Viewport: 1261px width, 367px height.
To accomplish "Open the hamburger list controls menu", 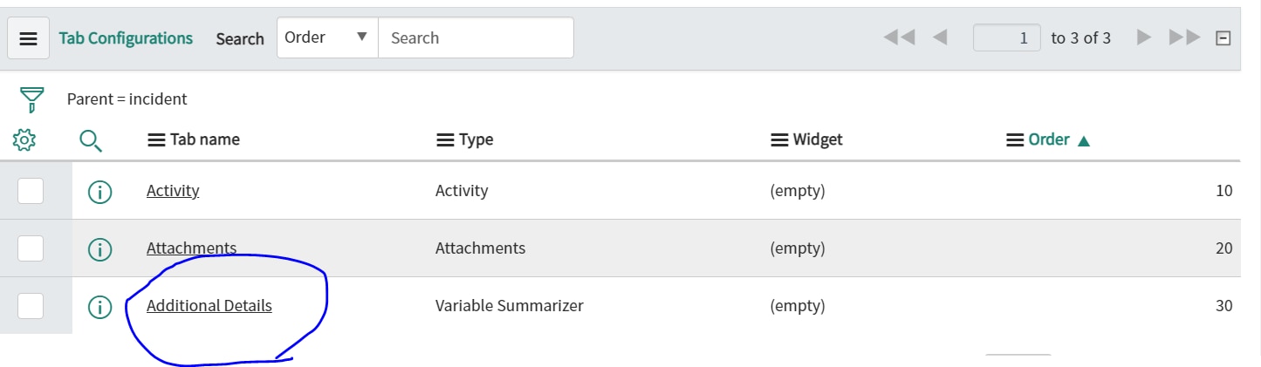I will (29, 39).
